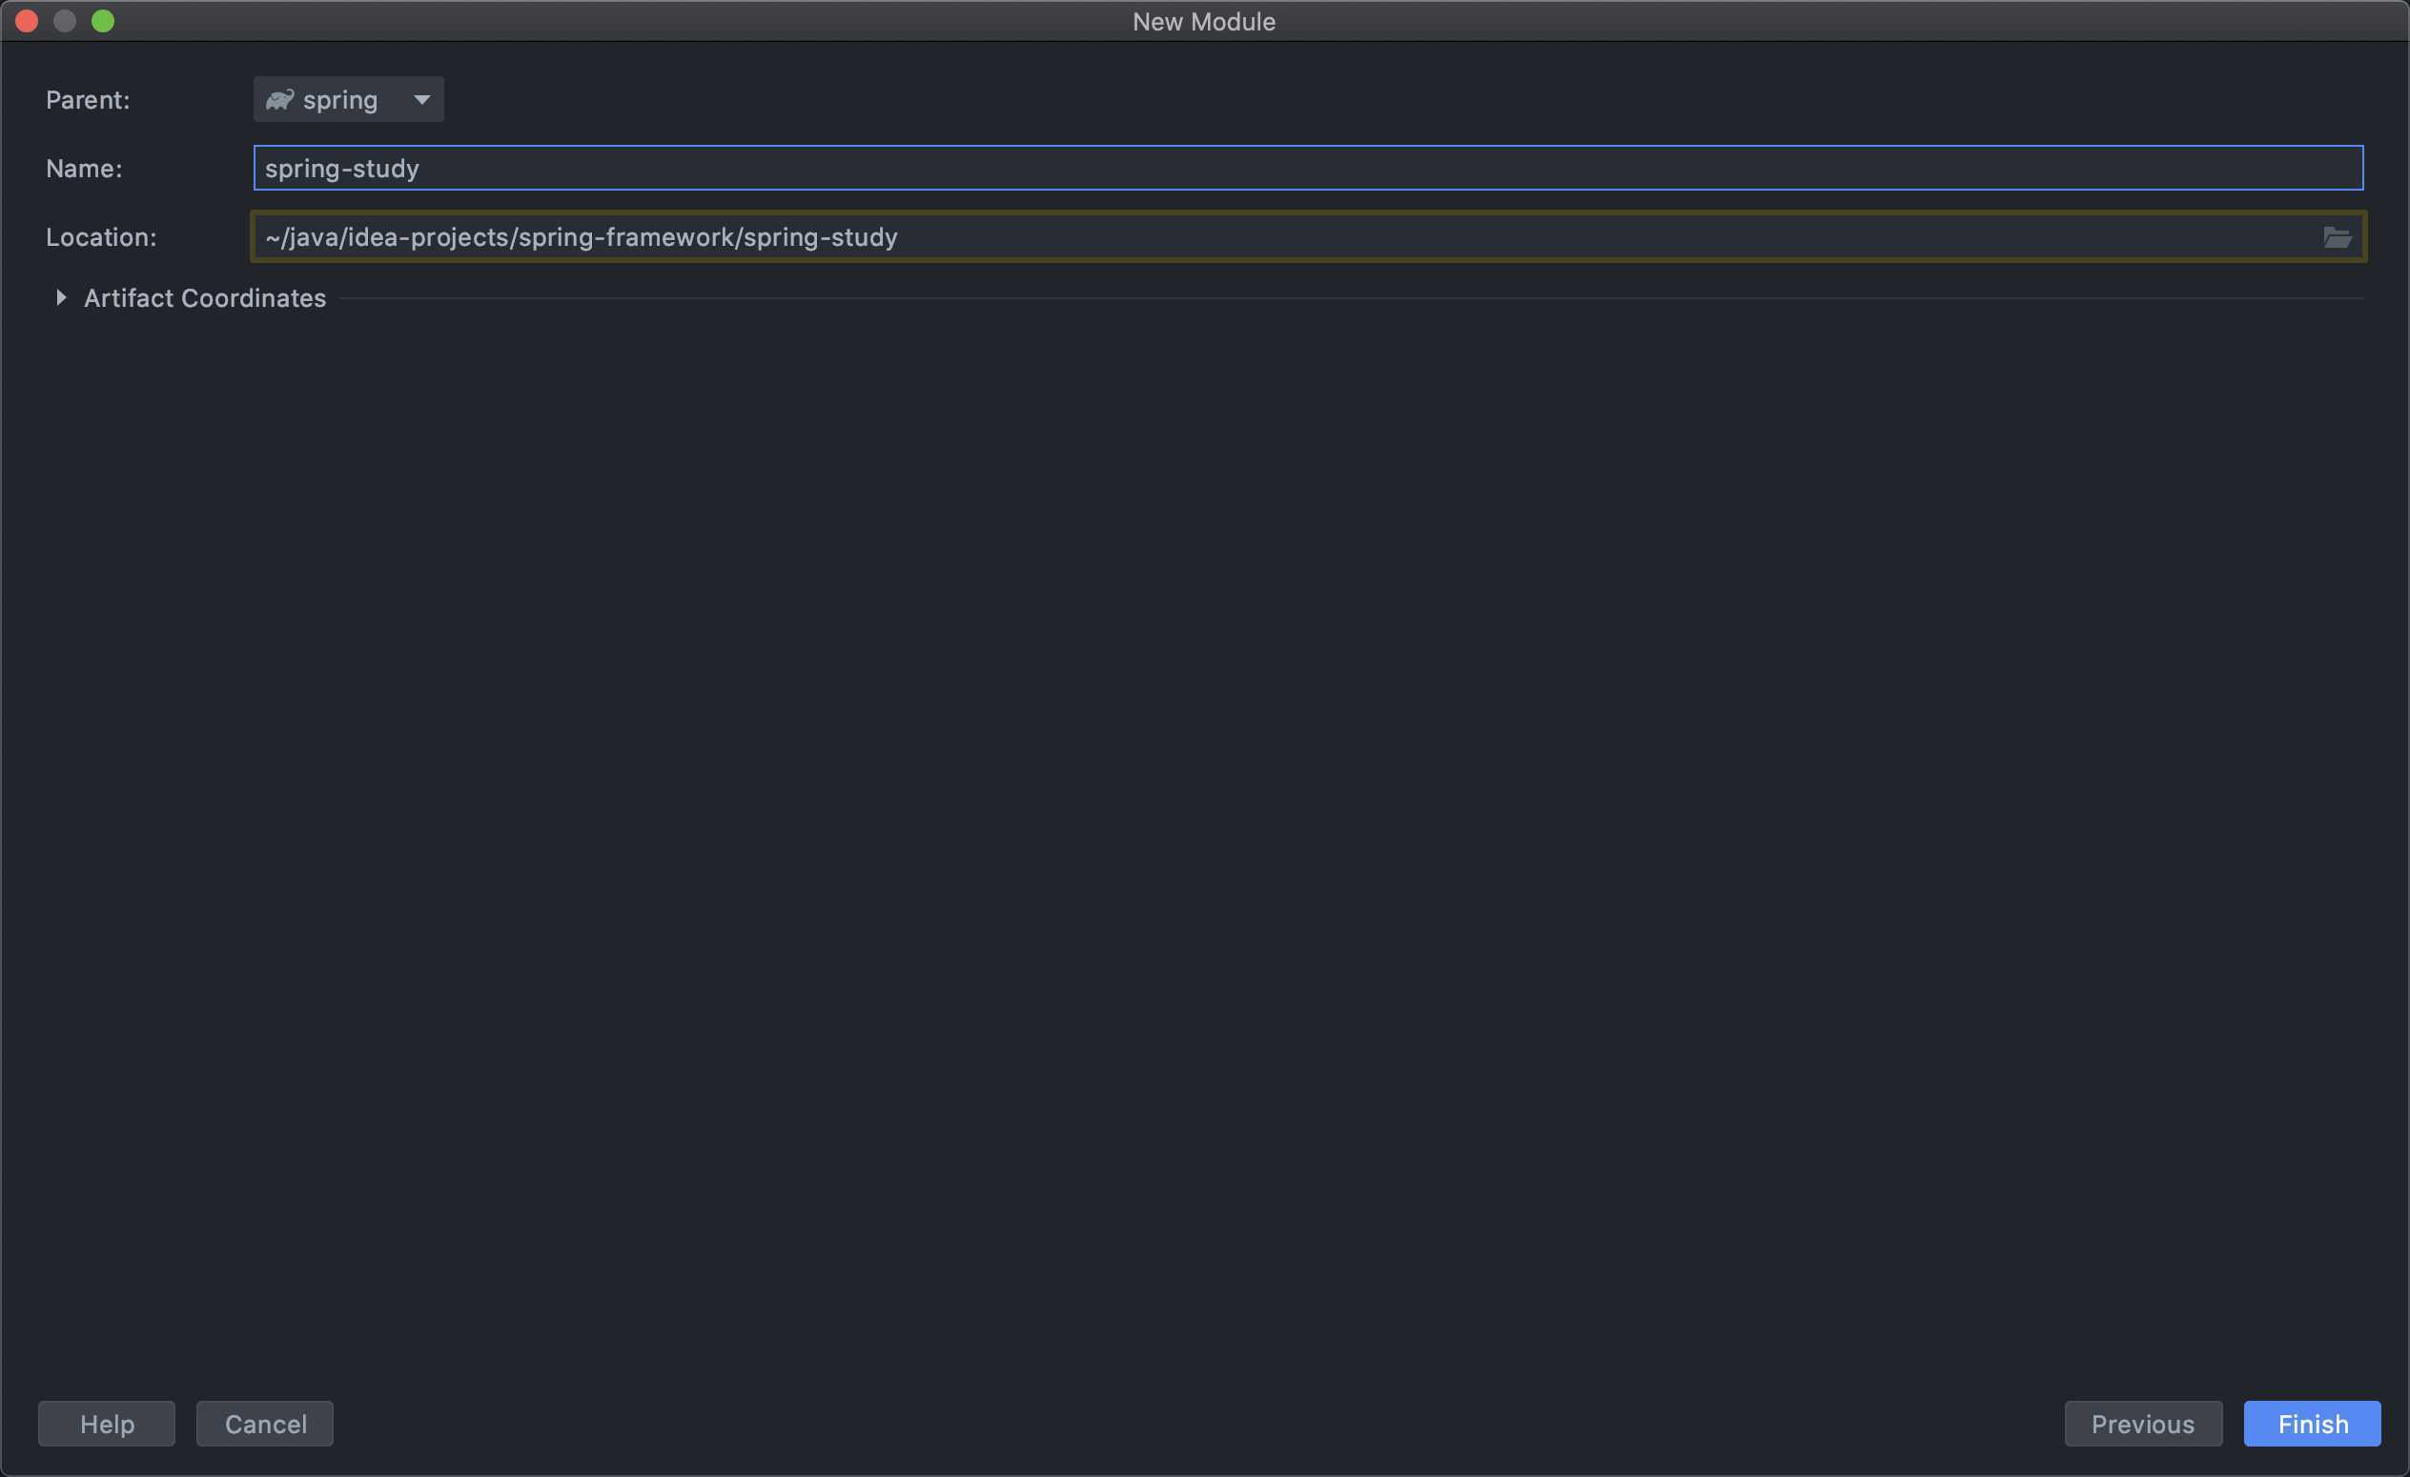Click the gray minimize window button
Screen dimensions: 2410x1477
pyautogui.click(x=65, y=22)
